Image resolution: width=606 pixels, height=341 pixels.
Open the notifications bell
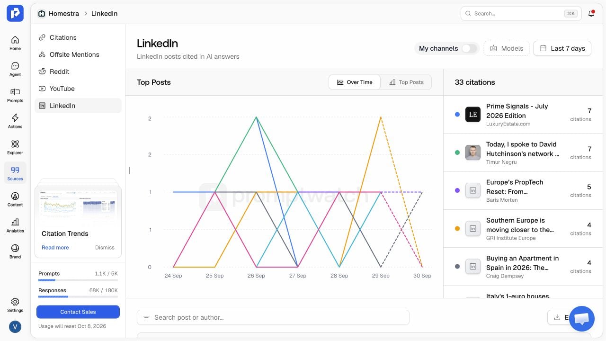tap(591, 13)
